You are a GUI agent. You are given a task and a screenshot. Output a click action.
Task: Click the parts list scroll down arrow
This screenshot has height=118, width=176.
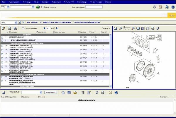tap(111, 86)
